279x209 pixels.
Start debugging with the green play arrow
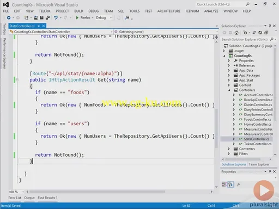[x=77, y=17]
